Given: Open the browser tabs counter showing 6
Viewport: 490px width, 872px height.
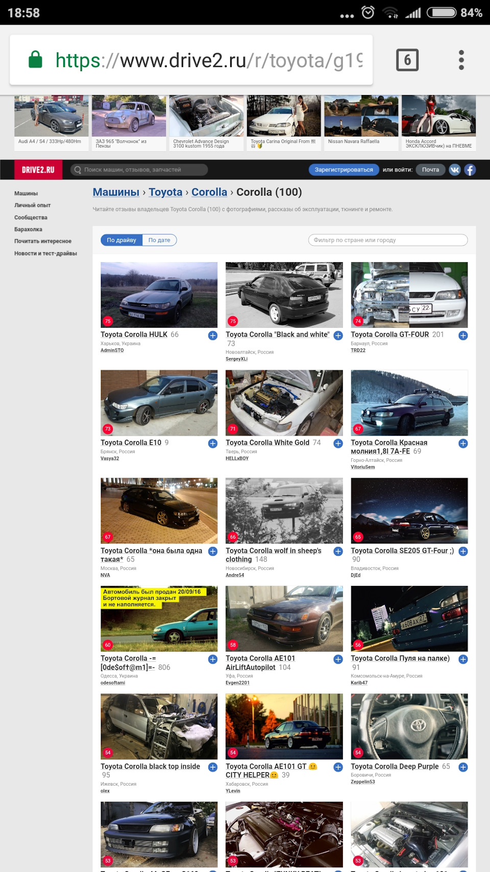Looking at the screenshot, I should pyautogui.click(x=407, y=60).
